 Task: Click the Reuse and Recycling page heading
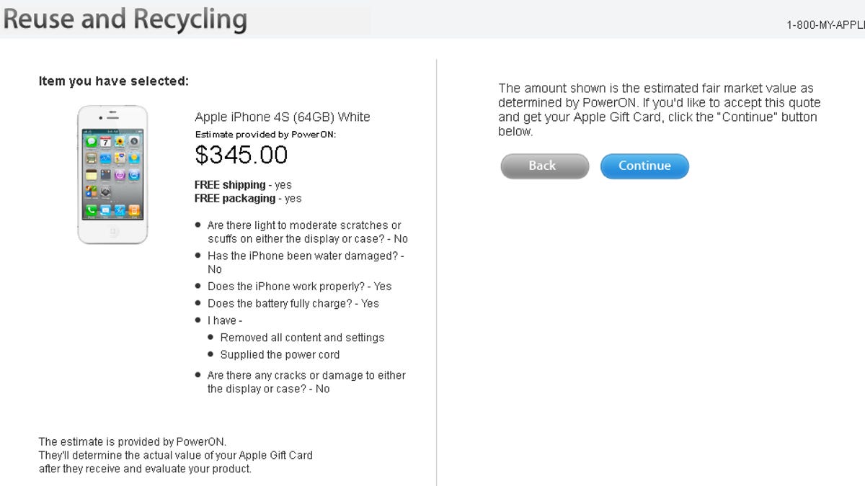pos(125,19)
